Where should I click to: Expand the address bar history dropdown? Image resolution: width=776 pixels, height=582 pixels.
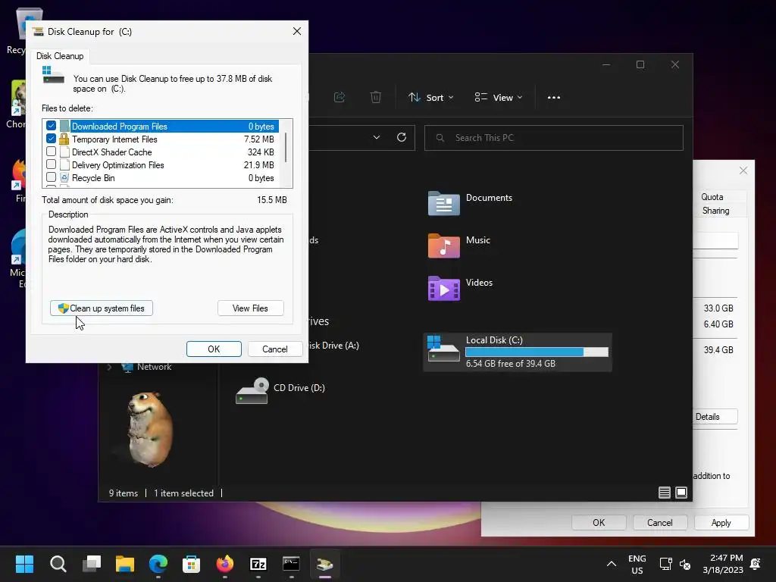click(x=377, y=138)
